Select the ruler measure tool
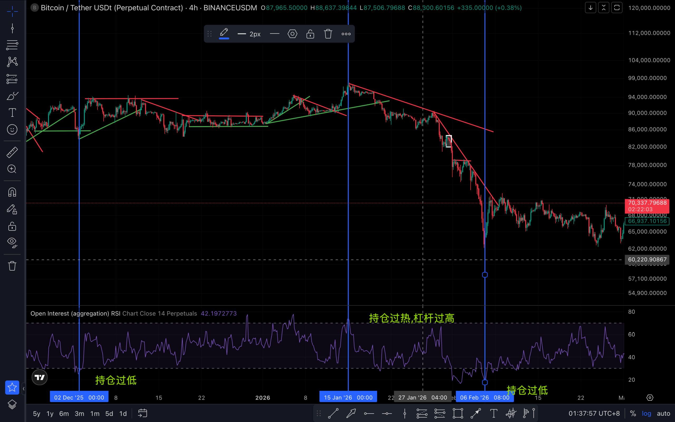 [x=12, y=152]
